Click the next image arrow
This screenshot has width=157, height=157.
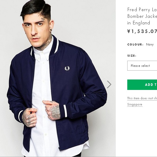[109, 84]
